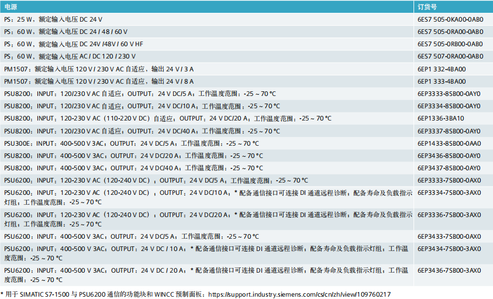Click the PS 25 W DC 24 V row
The image size is (493, 299).
pos(247,19)
